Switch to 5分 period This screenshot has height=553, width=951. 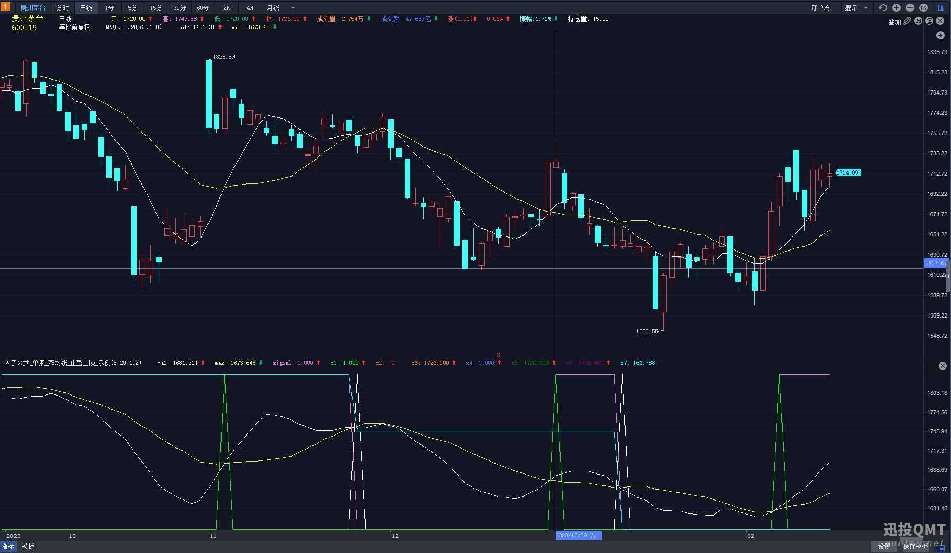click(x=133, y=8)
